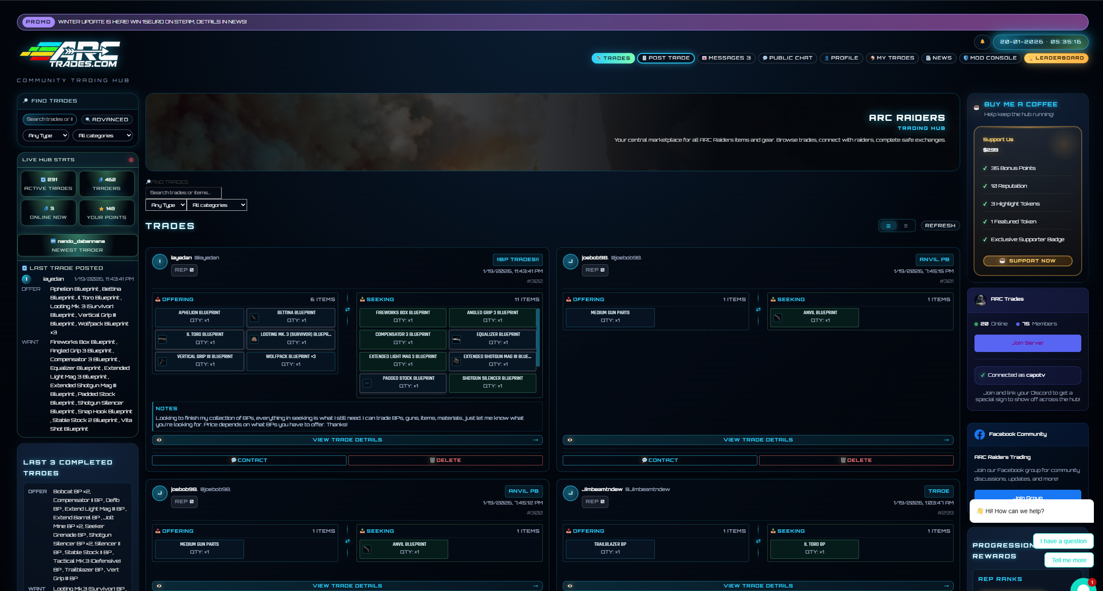This screenshot has width=1103, height=591.
Task: Click the Extended Shotgun Mag III icon
Action: tap(456, 362)
